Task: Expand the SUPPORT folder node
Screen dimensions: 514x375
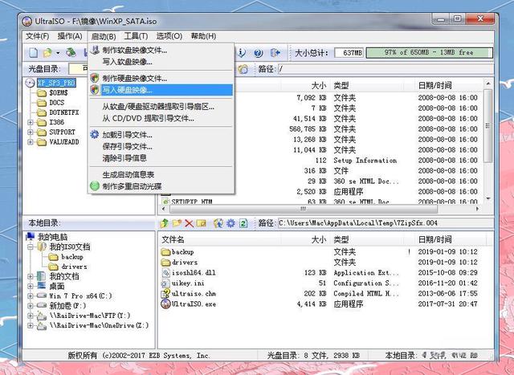Action: pyautogui.click(x=31, y=132)
